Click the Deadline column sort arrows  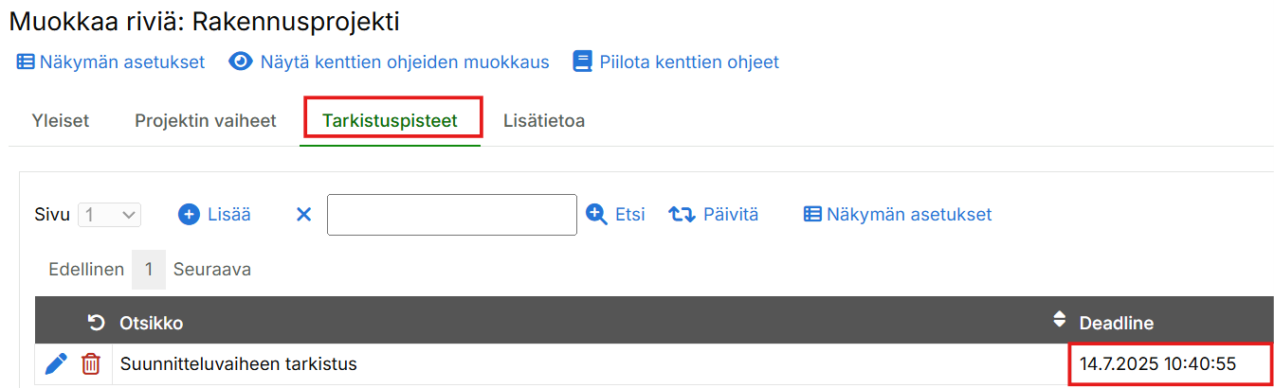coord(1060,321)
